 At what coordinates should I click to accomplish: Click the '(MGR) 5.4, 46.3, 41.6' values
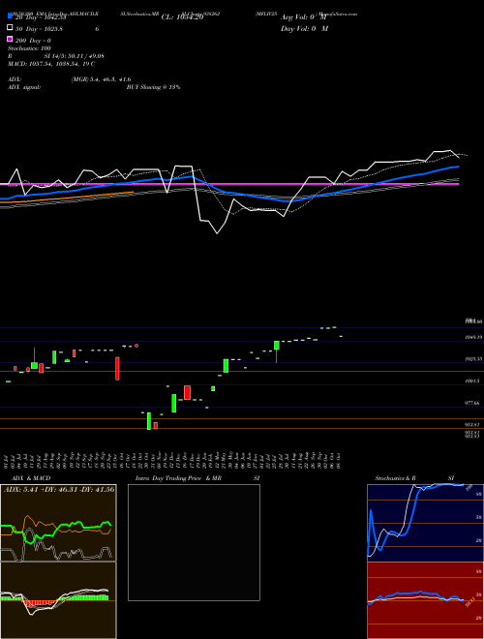coord(101,79)
